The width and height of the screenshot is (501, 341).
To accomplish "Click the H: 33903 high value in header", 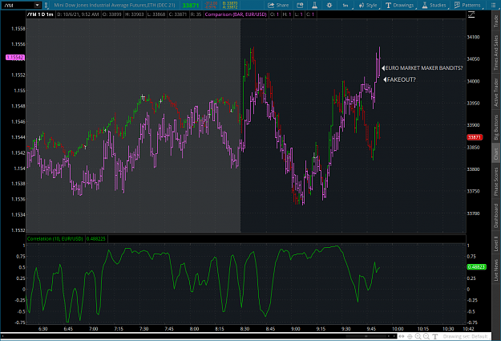I will coord(133,14).
